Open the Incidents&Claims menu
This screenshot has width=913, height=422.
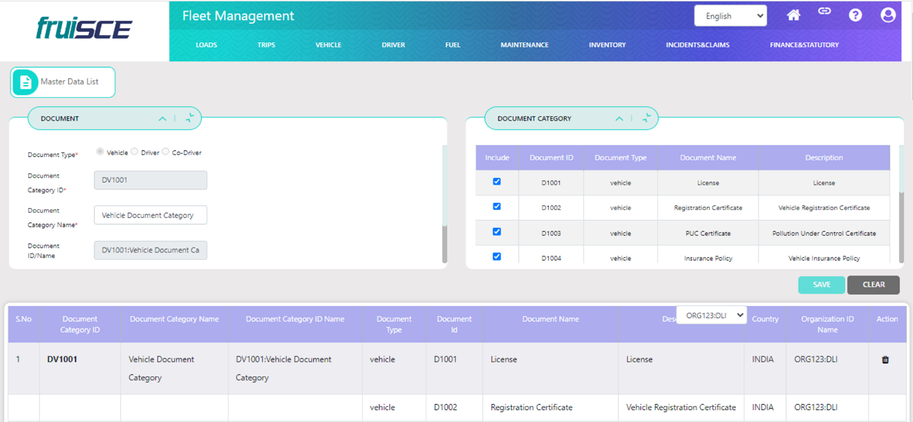coord(697,45)
